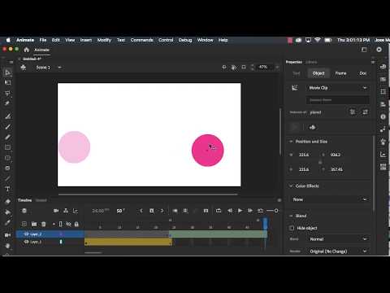This screenshot has height=293, width=390.
Task: Open the Movie Clip type dropdown
Action: pyautogui.click(x=338, y=88)
